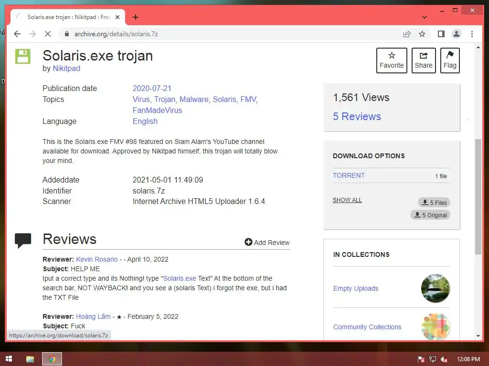Open the Chrome profile avatar
Viewport: 489px width, 366px height.
(456, 34)
